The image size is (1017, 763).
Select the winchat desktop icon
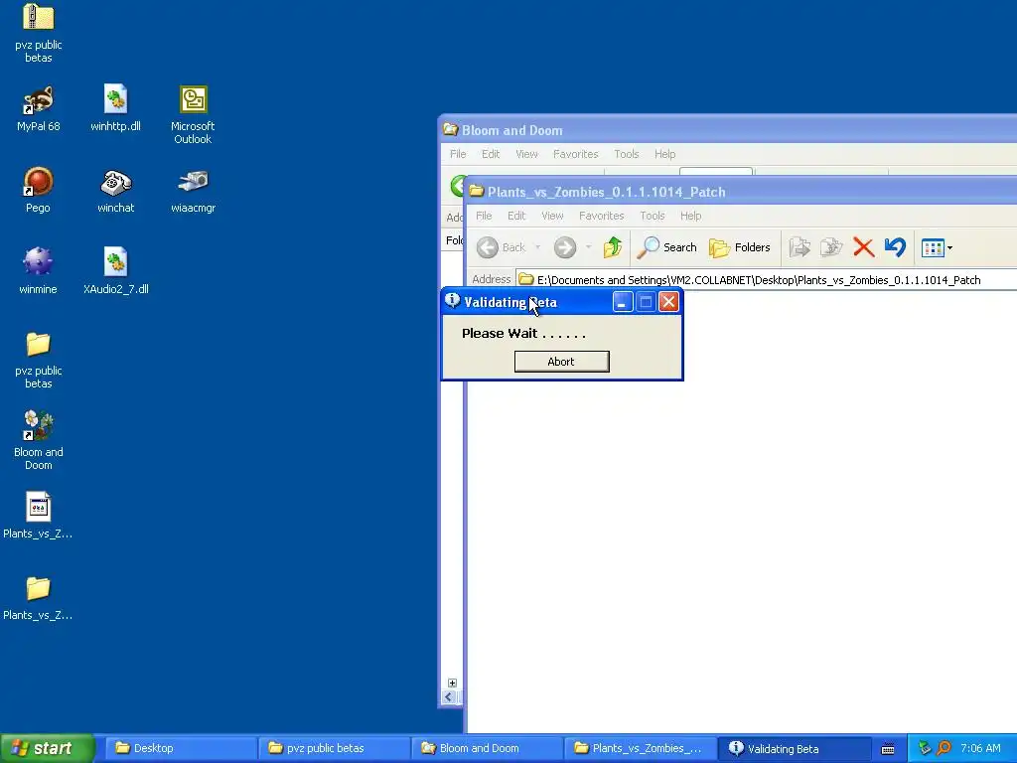pos(115,183)
